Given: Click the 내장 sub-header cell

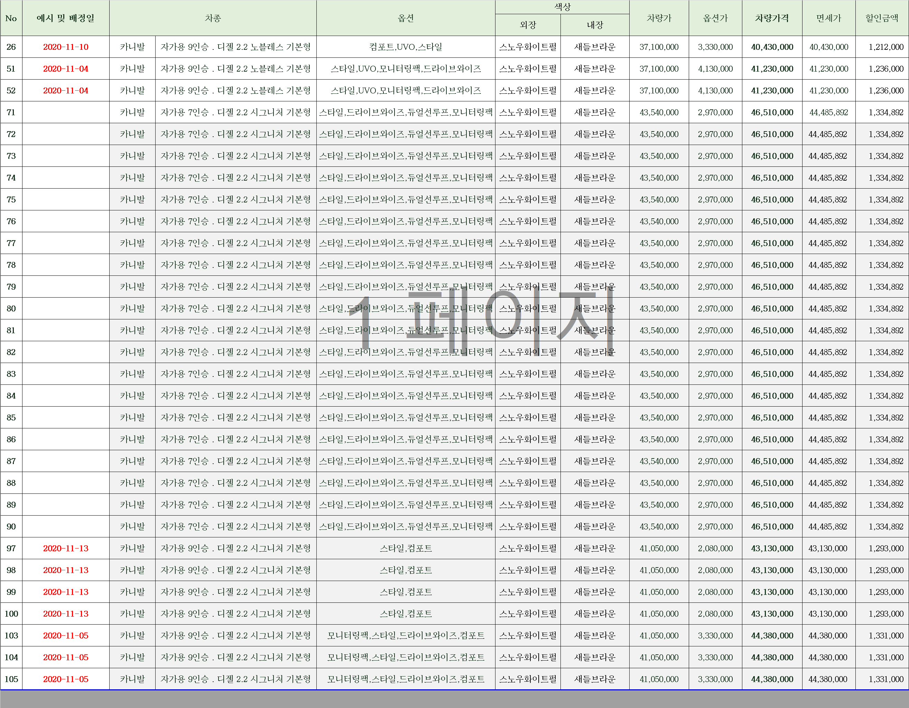Looking at the screenshot, I should (595, 25).
